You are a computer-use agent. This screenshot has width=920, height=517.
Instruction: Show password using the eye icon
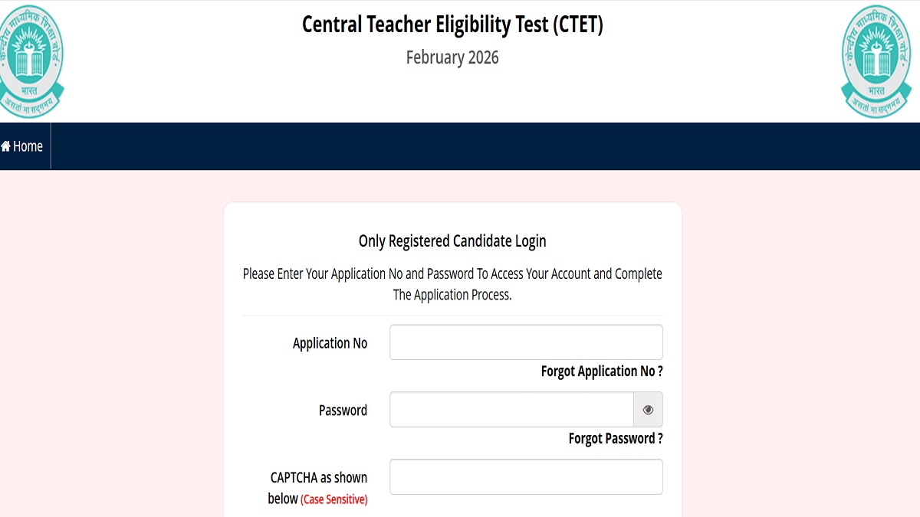pyautogui.click(x=648, y=410)
